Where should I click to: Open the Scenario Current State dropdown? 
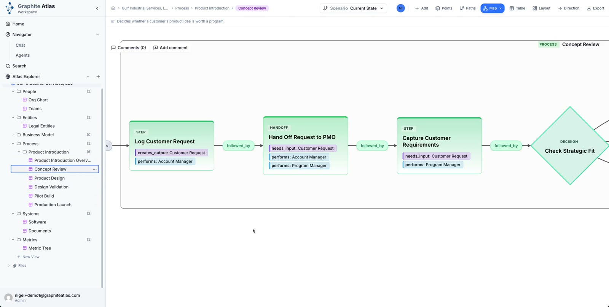[353, 8]
